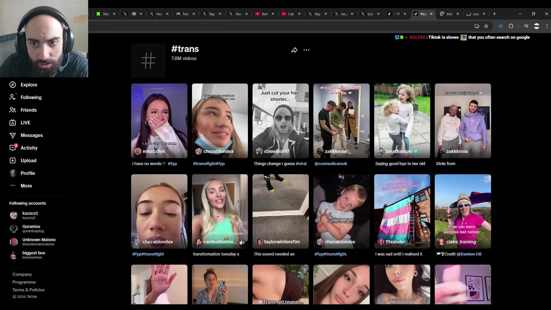Image resolution: width=551 pixels, height=310 pixels.
Task: Click the 'Following accounts' heading
Action: pos(28,203)
